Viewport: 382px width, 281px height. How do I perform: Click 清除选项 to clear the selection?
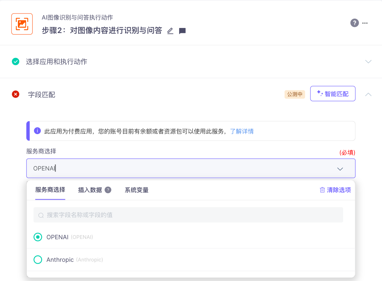pos(335,190)
